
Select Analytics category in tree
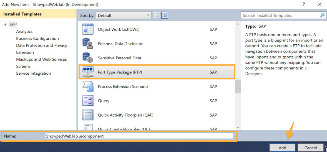(x=24, y=32)
